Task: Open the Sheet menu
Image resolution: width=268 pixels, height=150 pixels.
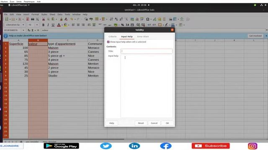Action: click(x=52, y=15)
